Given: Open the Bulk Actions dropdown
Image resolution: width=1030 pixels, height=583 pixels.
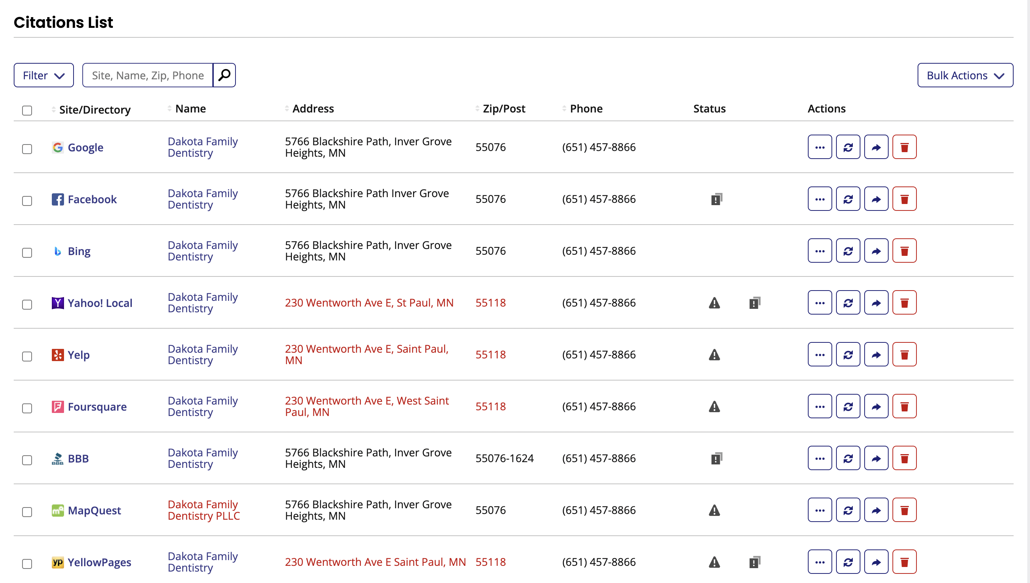Looking at the screenshot, I should [965, 75].
